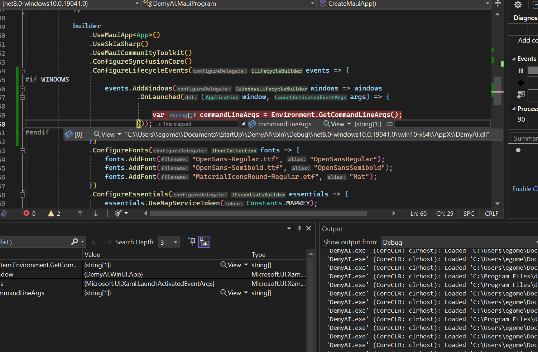
Task: Click the Ln: 60 line indicator
Action: 418,214
